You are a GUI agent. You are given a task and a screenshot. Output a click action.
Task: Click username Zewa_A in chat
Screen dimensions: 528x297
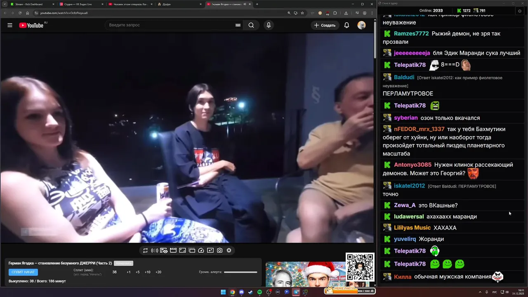pos(405,205)
